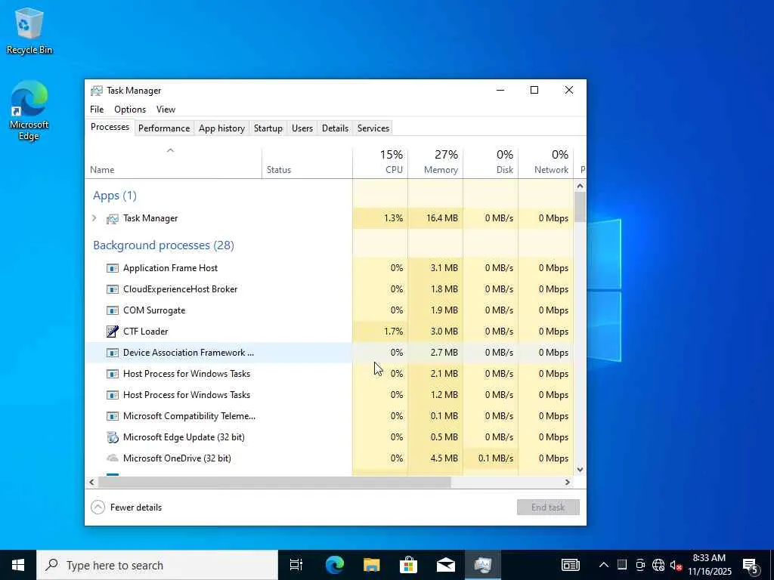Screen dimensions: 774x580
Task: Click the Microsoft Compatibility Telemetry process icon
Action: pos(113,416)
